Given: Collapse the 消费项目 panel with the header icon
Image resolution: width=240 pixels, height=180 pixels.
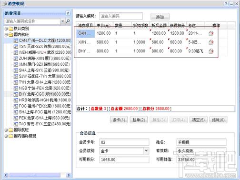Looking at the screenshot, I should [x=68, y=13].
